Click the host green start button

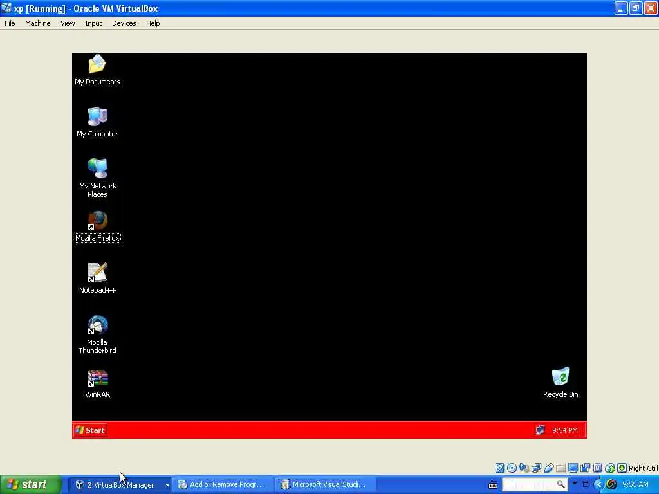pos(30,485)
